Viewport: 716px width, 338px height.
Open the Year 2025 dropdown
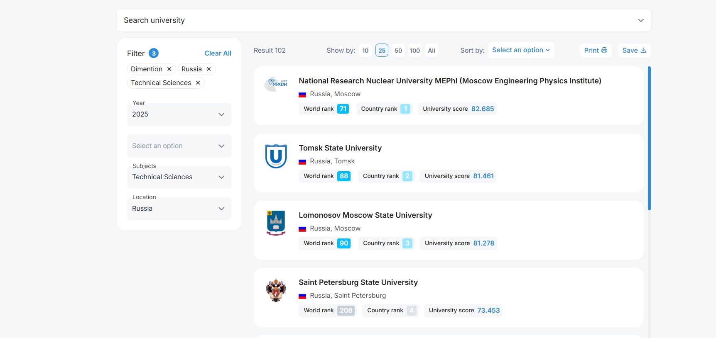pyautogui.click(x=179, y=114)
